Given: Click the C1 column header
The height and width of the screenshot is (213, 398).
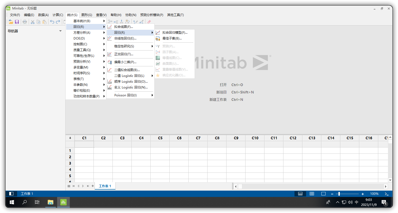Looking at the screenshot, I should 84,138.
